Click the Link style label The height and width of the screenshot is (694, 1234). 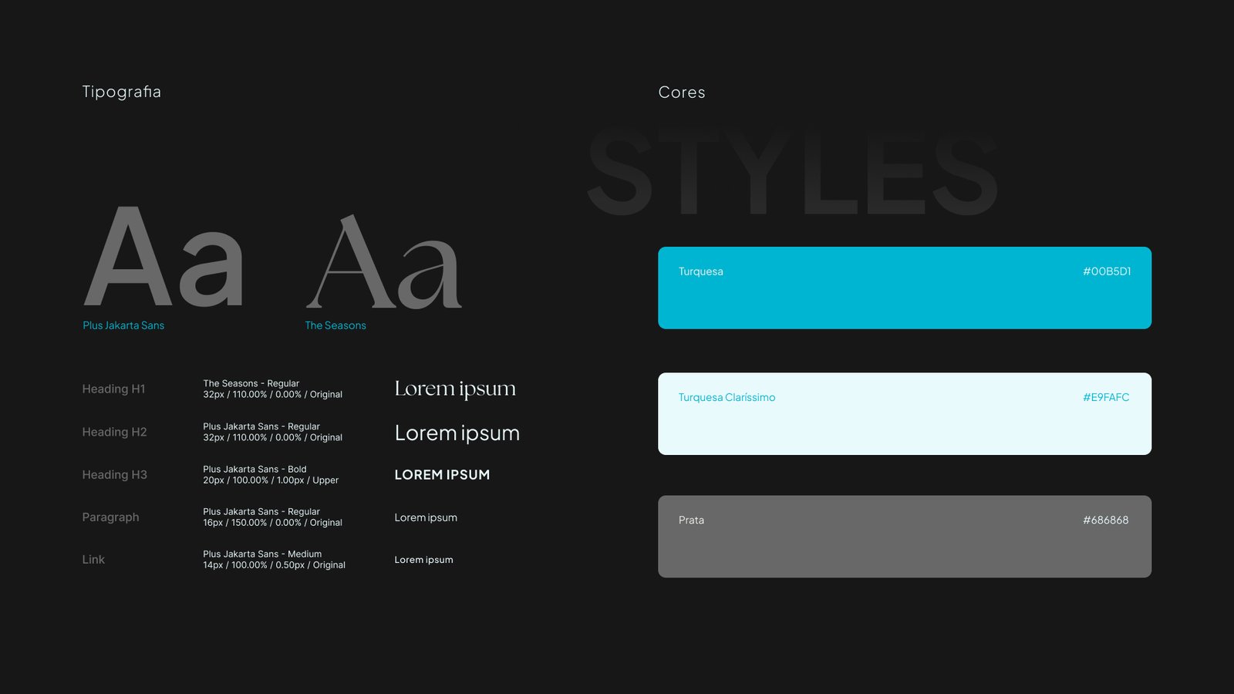(93, 560)
